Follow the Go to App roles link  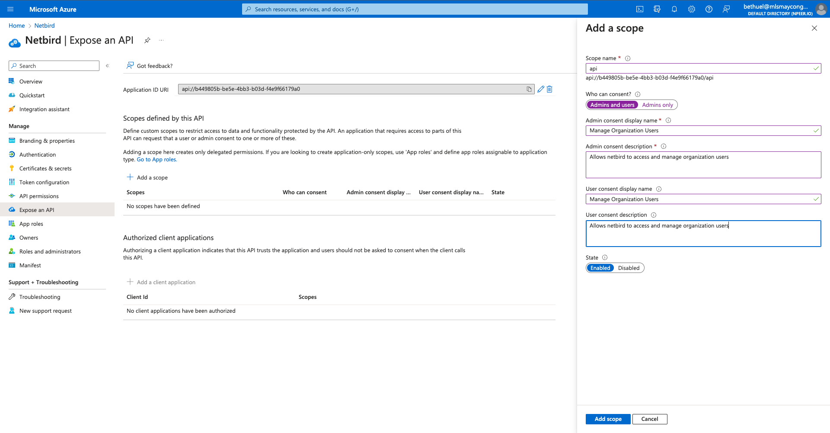[x=157, y=160]
